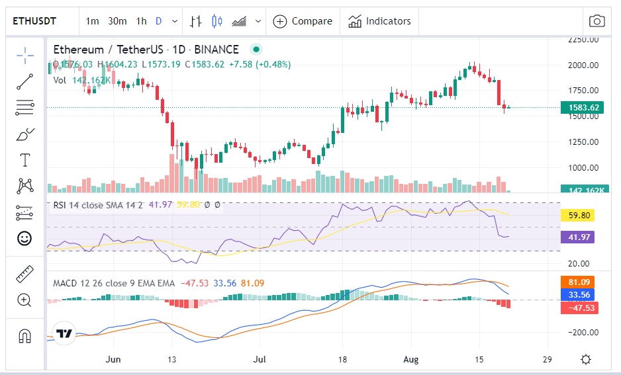Click the green market status dot
Image resolution: width=621 pixels, height=375 pixels.
(256, 50)
